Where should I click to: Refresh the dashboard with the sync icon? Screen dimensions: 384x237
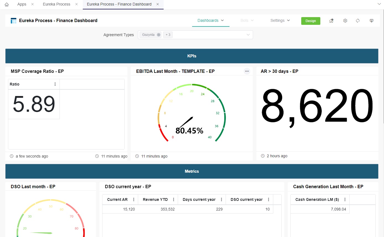click(358, 20)
